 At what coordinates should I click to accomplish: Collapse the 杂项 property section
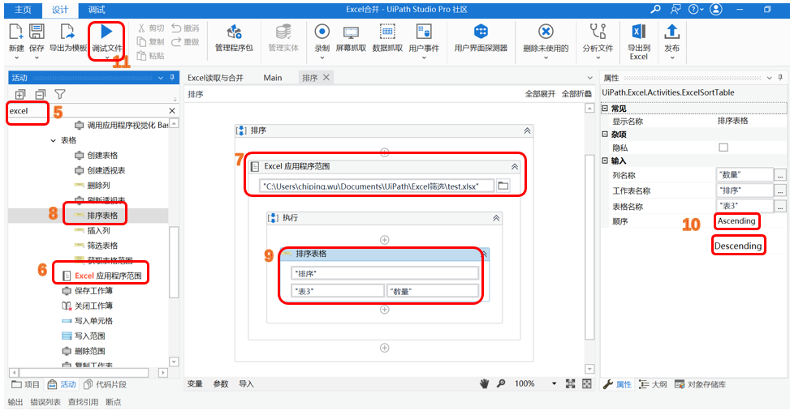(605, 135)
